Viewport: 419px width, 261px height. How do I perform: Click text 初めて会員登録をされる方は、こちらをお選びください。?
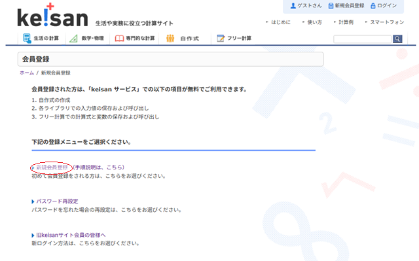[x=99, y=176]
